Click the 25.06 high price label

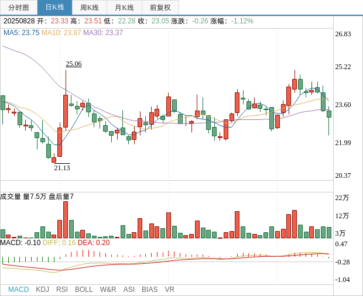(74, 64)
